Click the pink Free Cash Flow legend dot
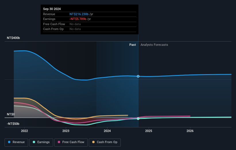The width and height of the screenshot is (236, 150). tap(59, 142)
